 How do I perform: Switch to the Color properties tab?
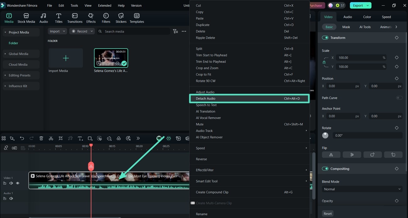click(x=367, y=17)
